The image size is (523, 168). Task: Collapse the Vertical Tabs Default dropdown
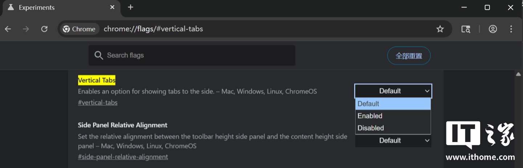tap(393, 91)
